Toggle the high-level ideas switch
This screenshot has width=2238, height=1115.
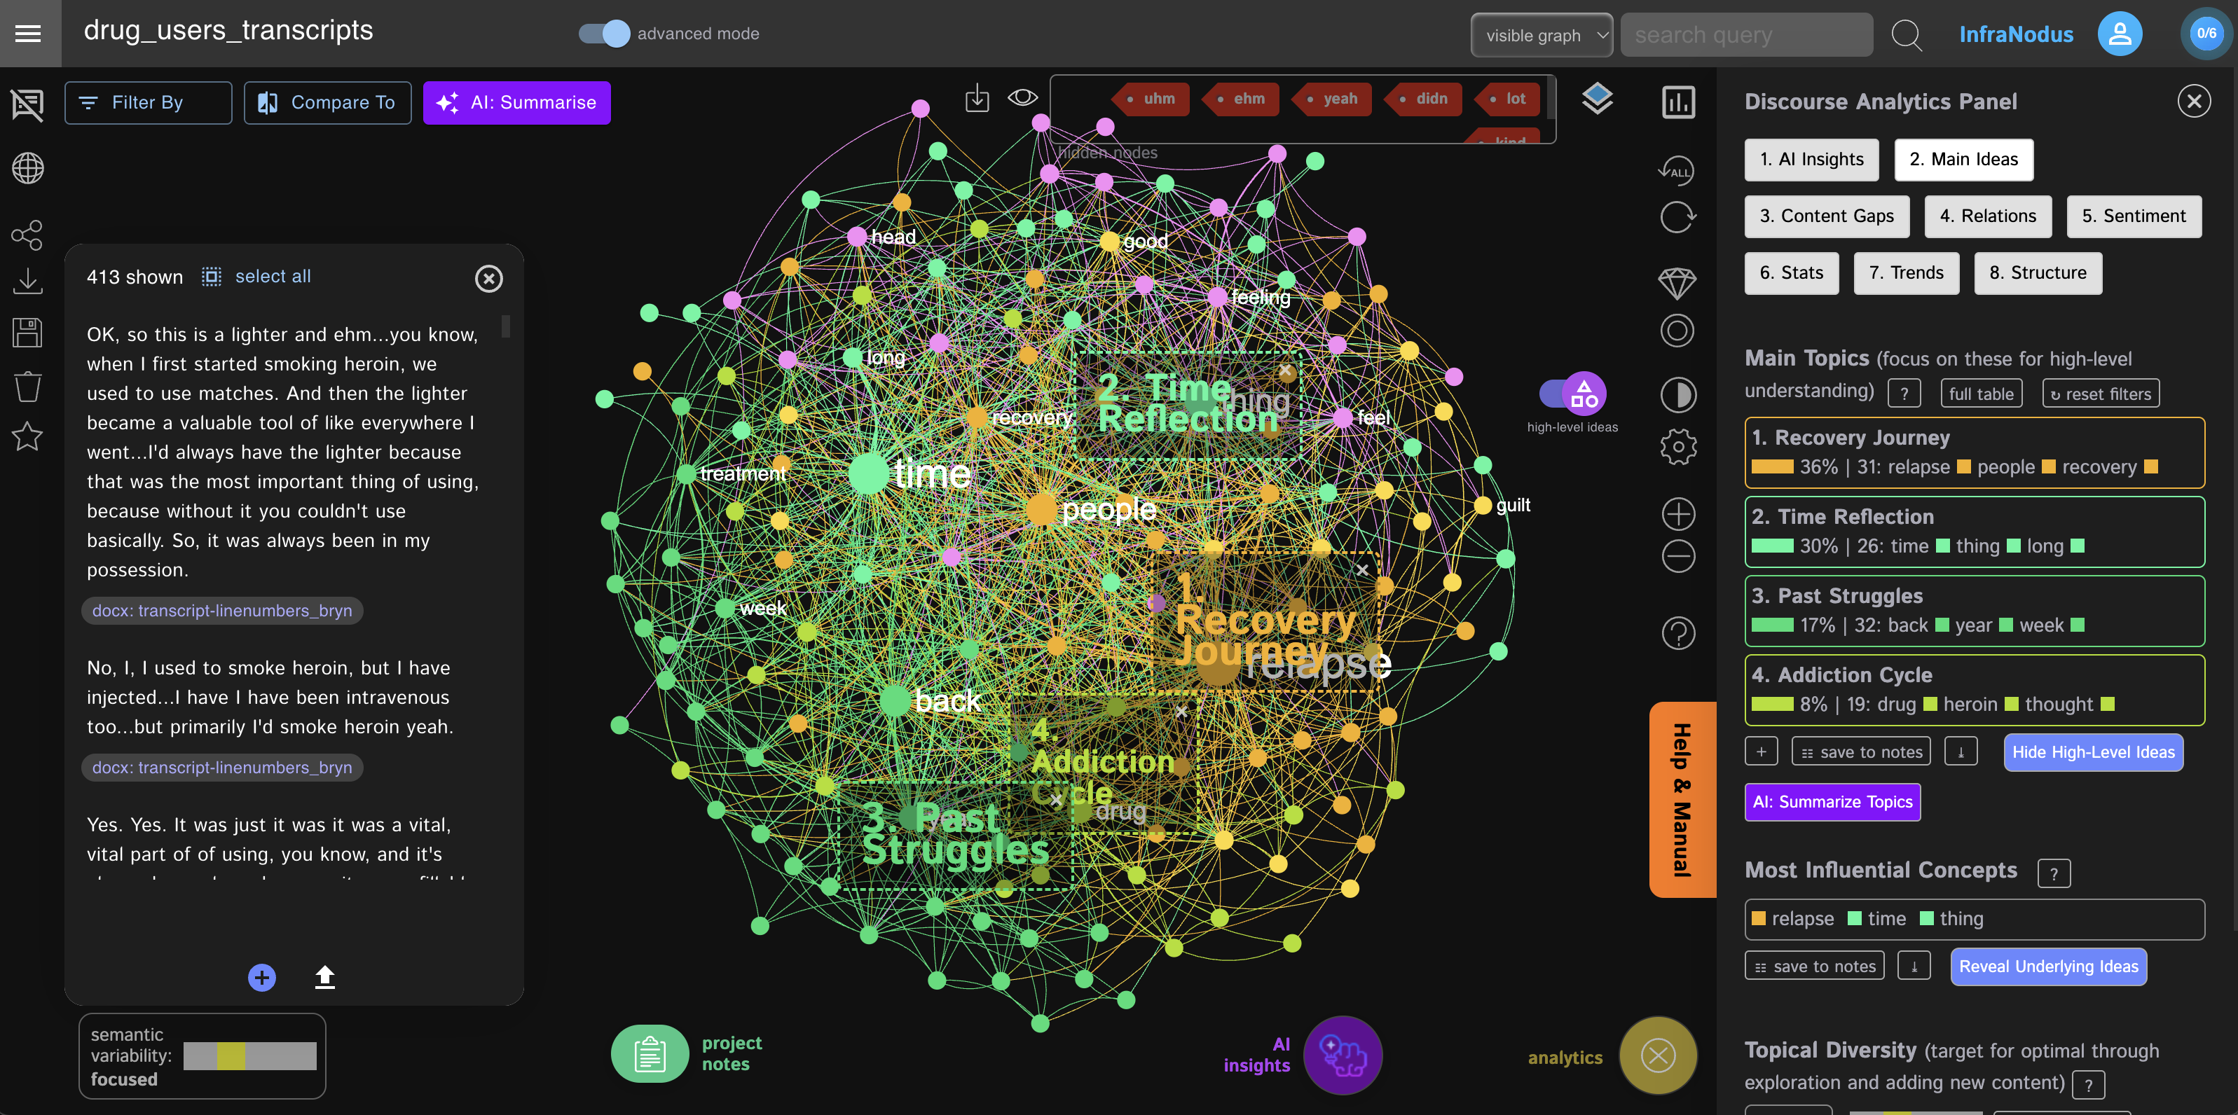point(1572,395)
